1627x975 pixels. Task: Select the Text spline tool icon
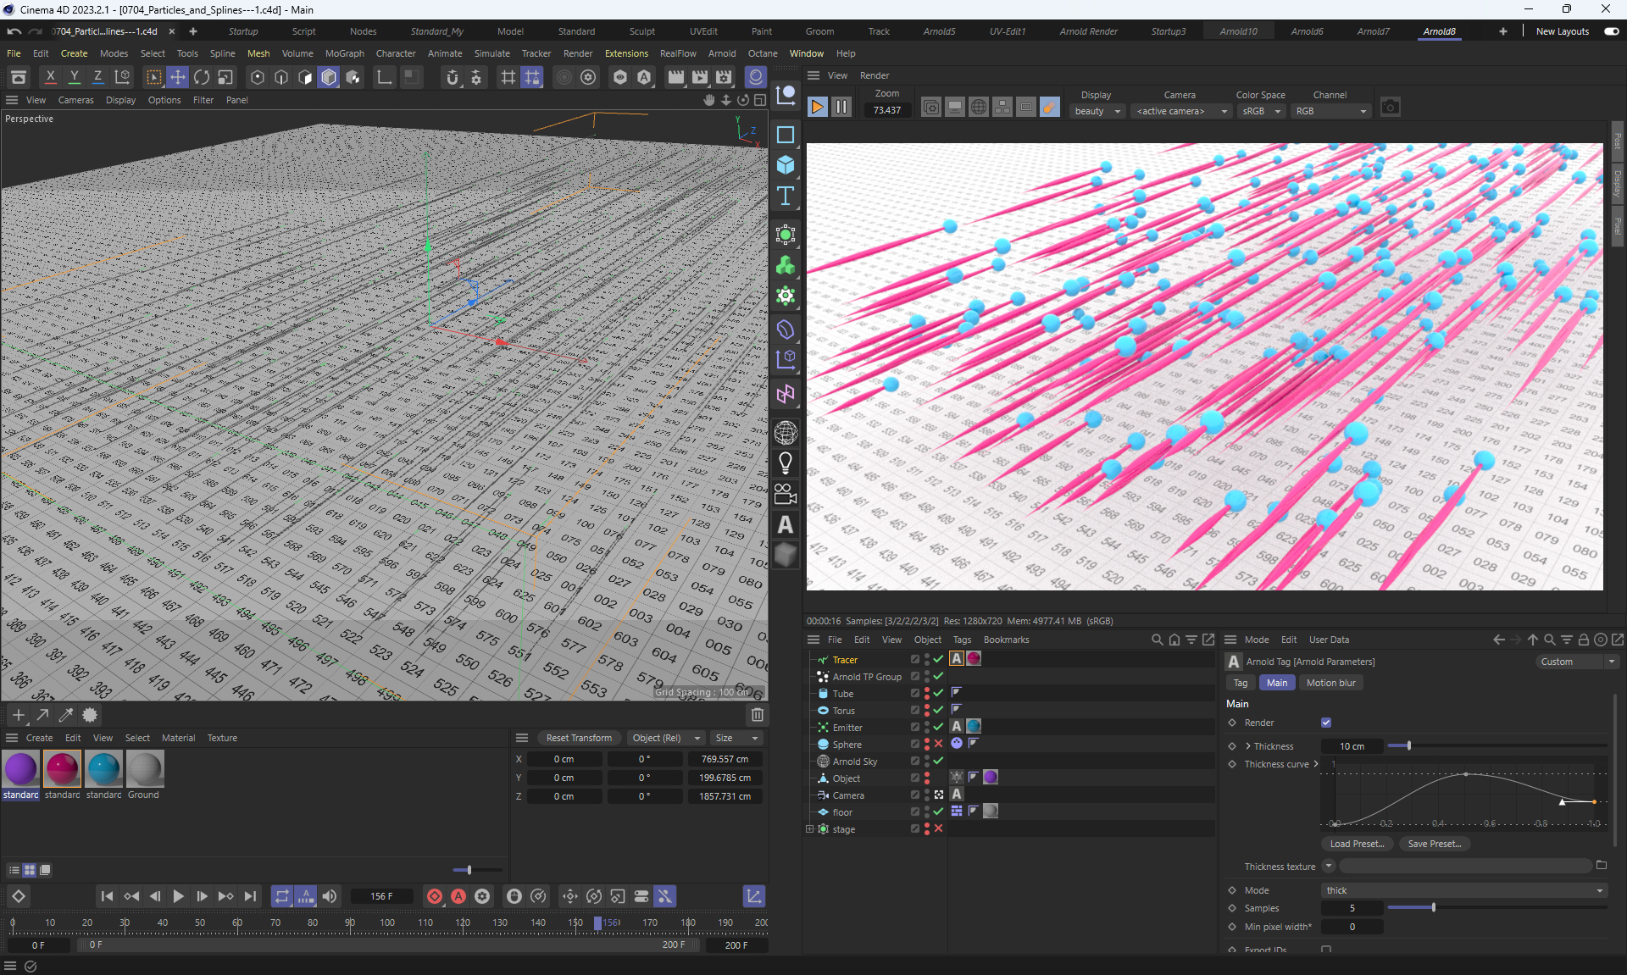coord(786,197)
